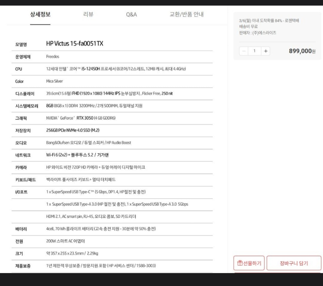The height and width of the screenshot is (286, 323).
Task: Click the gift box icon in 선물하기
Action: click(240, 263)
